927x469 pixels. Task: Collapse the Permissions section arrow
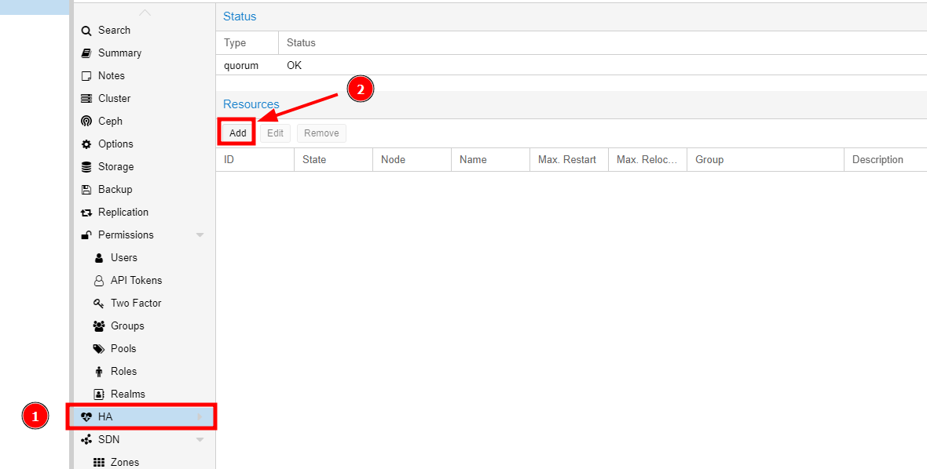coord(200,235)
